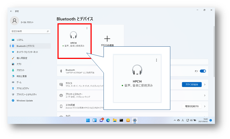Open ゲーム settings in the sidebar
Viewport: 230px width, 139px height.
point(30,82)
